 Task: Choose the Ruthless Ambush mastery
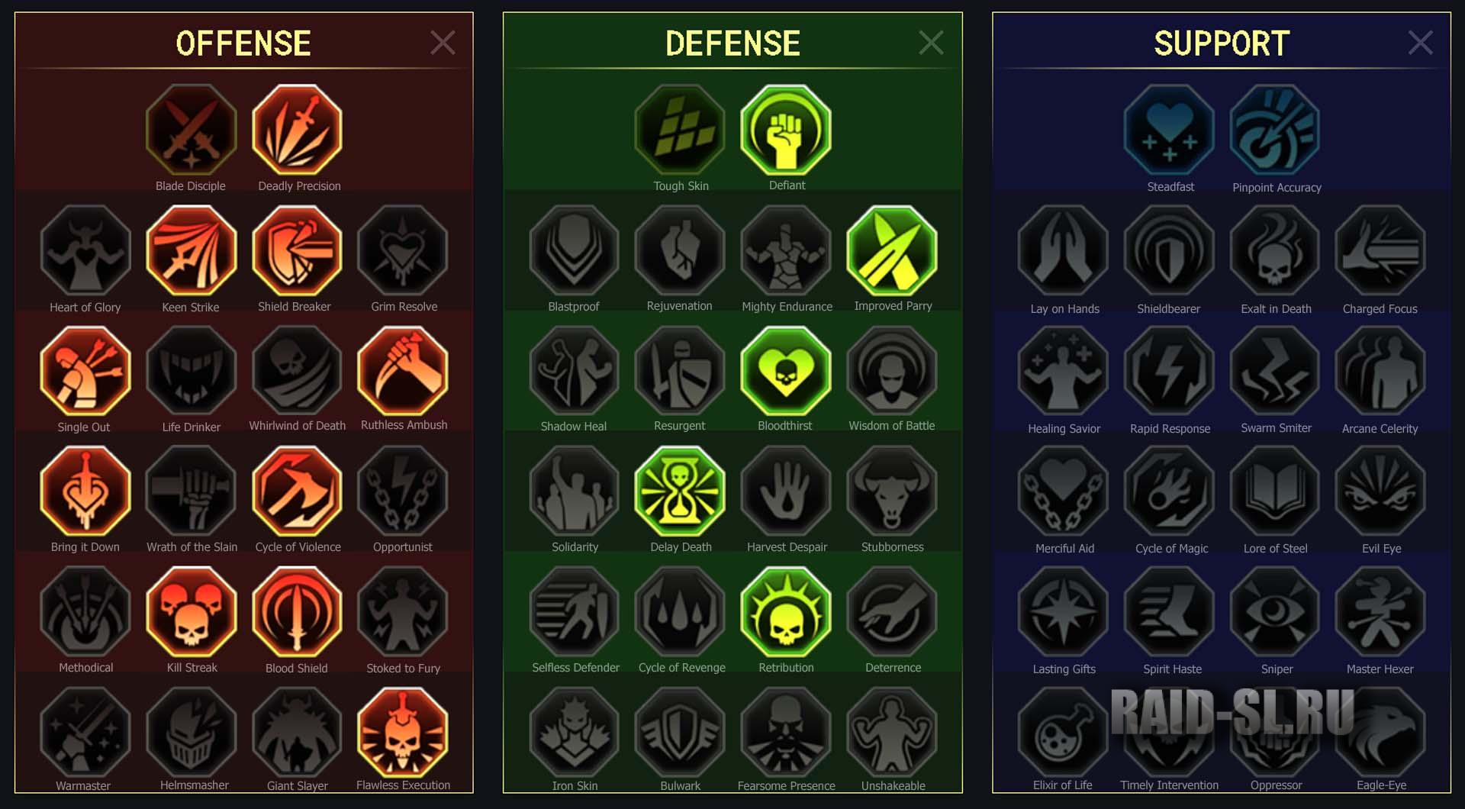tap(404, 371)
